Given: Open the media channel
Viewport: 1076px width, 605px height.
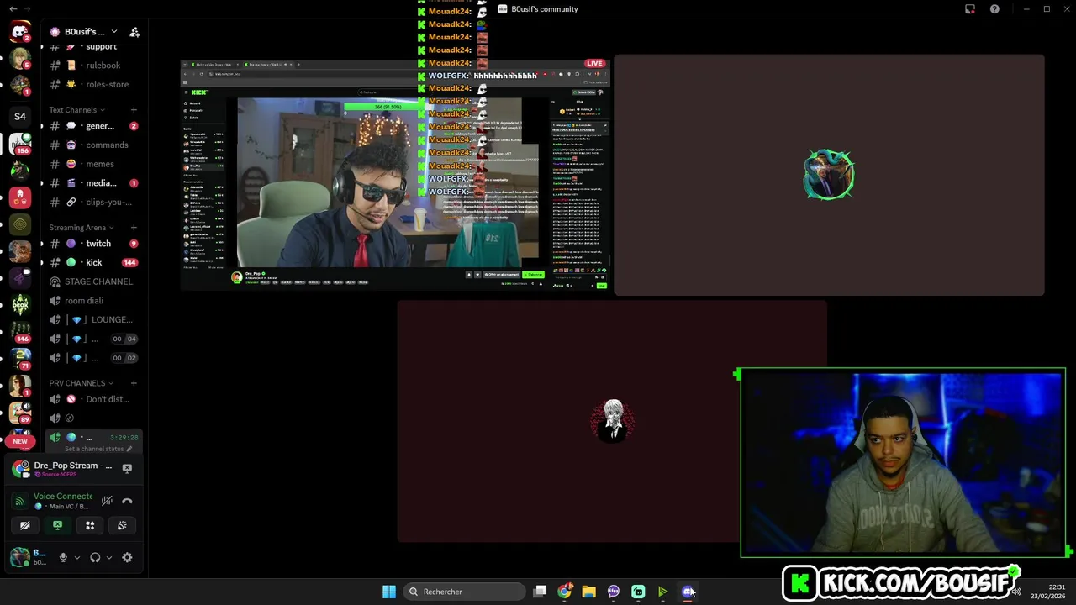Looking at the screenshot, I should coord(93,183).
